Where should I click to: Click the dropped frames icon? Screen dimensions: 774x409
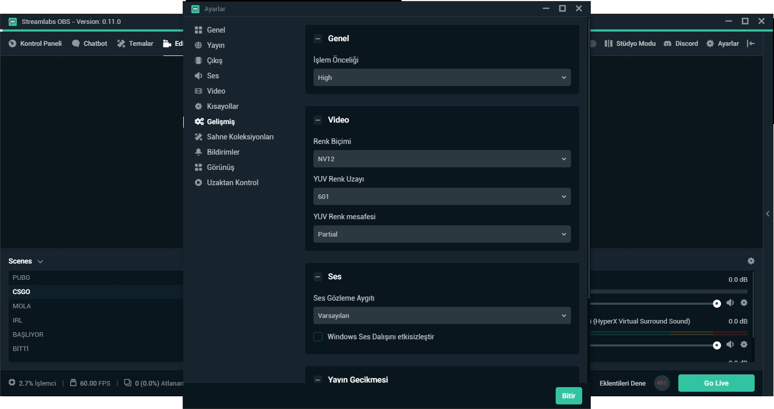tap(128, 383)
